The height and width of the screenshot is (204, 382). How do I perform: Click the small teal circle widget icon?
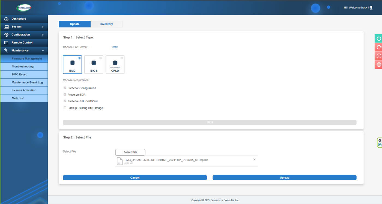pyautogui.click(x=380, y=145)
